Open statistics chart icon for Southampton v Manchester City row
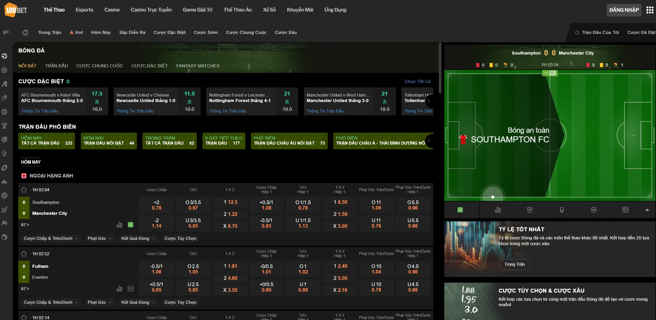This screenshot has height=320, width=656. tap(119, 224)
